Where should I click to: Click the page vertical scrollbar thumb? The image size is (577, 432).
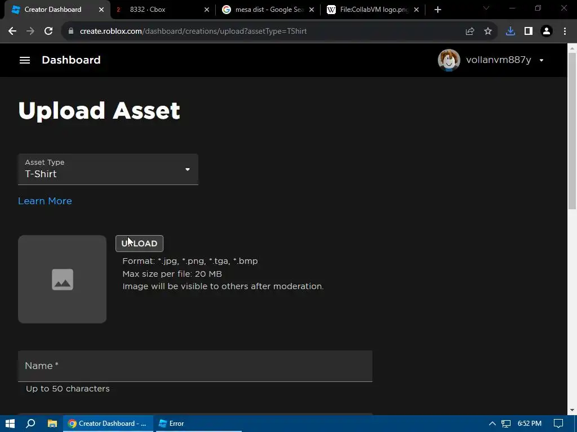[x=572, y=130]
